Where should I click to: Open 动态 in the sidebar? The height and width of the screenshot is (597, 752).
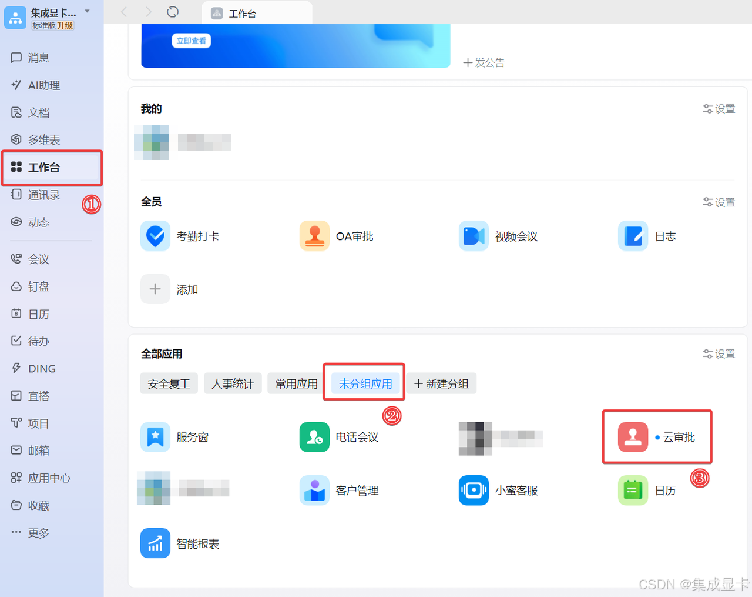(x=30, y=222)
